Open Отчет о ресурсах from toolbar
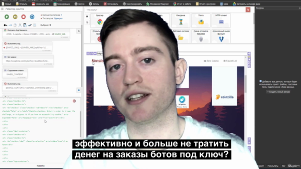Viewport: 301px width, 169px height. 206,4
